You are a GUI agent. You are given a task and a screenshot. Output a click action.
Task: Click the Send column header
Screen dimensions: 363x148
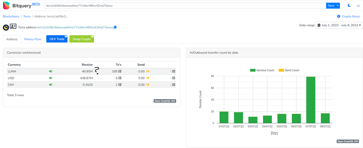(x=141, y=65)
